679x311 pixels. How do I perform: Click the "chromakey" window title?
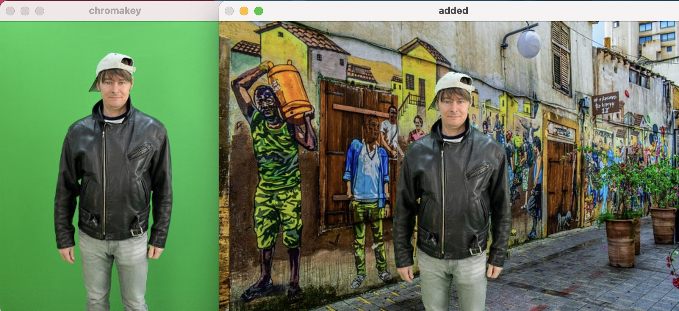tap(115, 11)
